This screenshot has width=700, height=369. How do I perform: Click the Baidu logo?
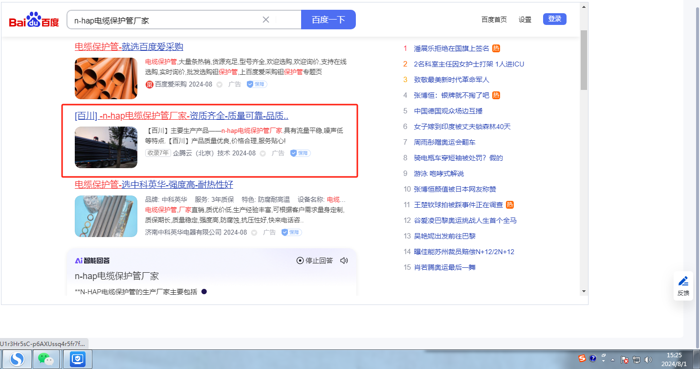[x=34, y=20]
